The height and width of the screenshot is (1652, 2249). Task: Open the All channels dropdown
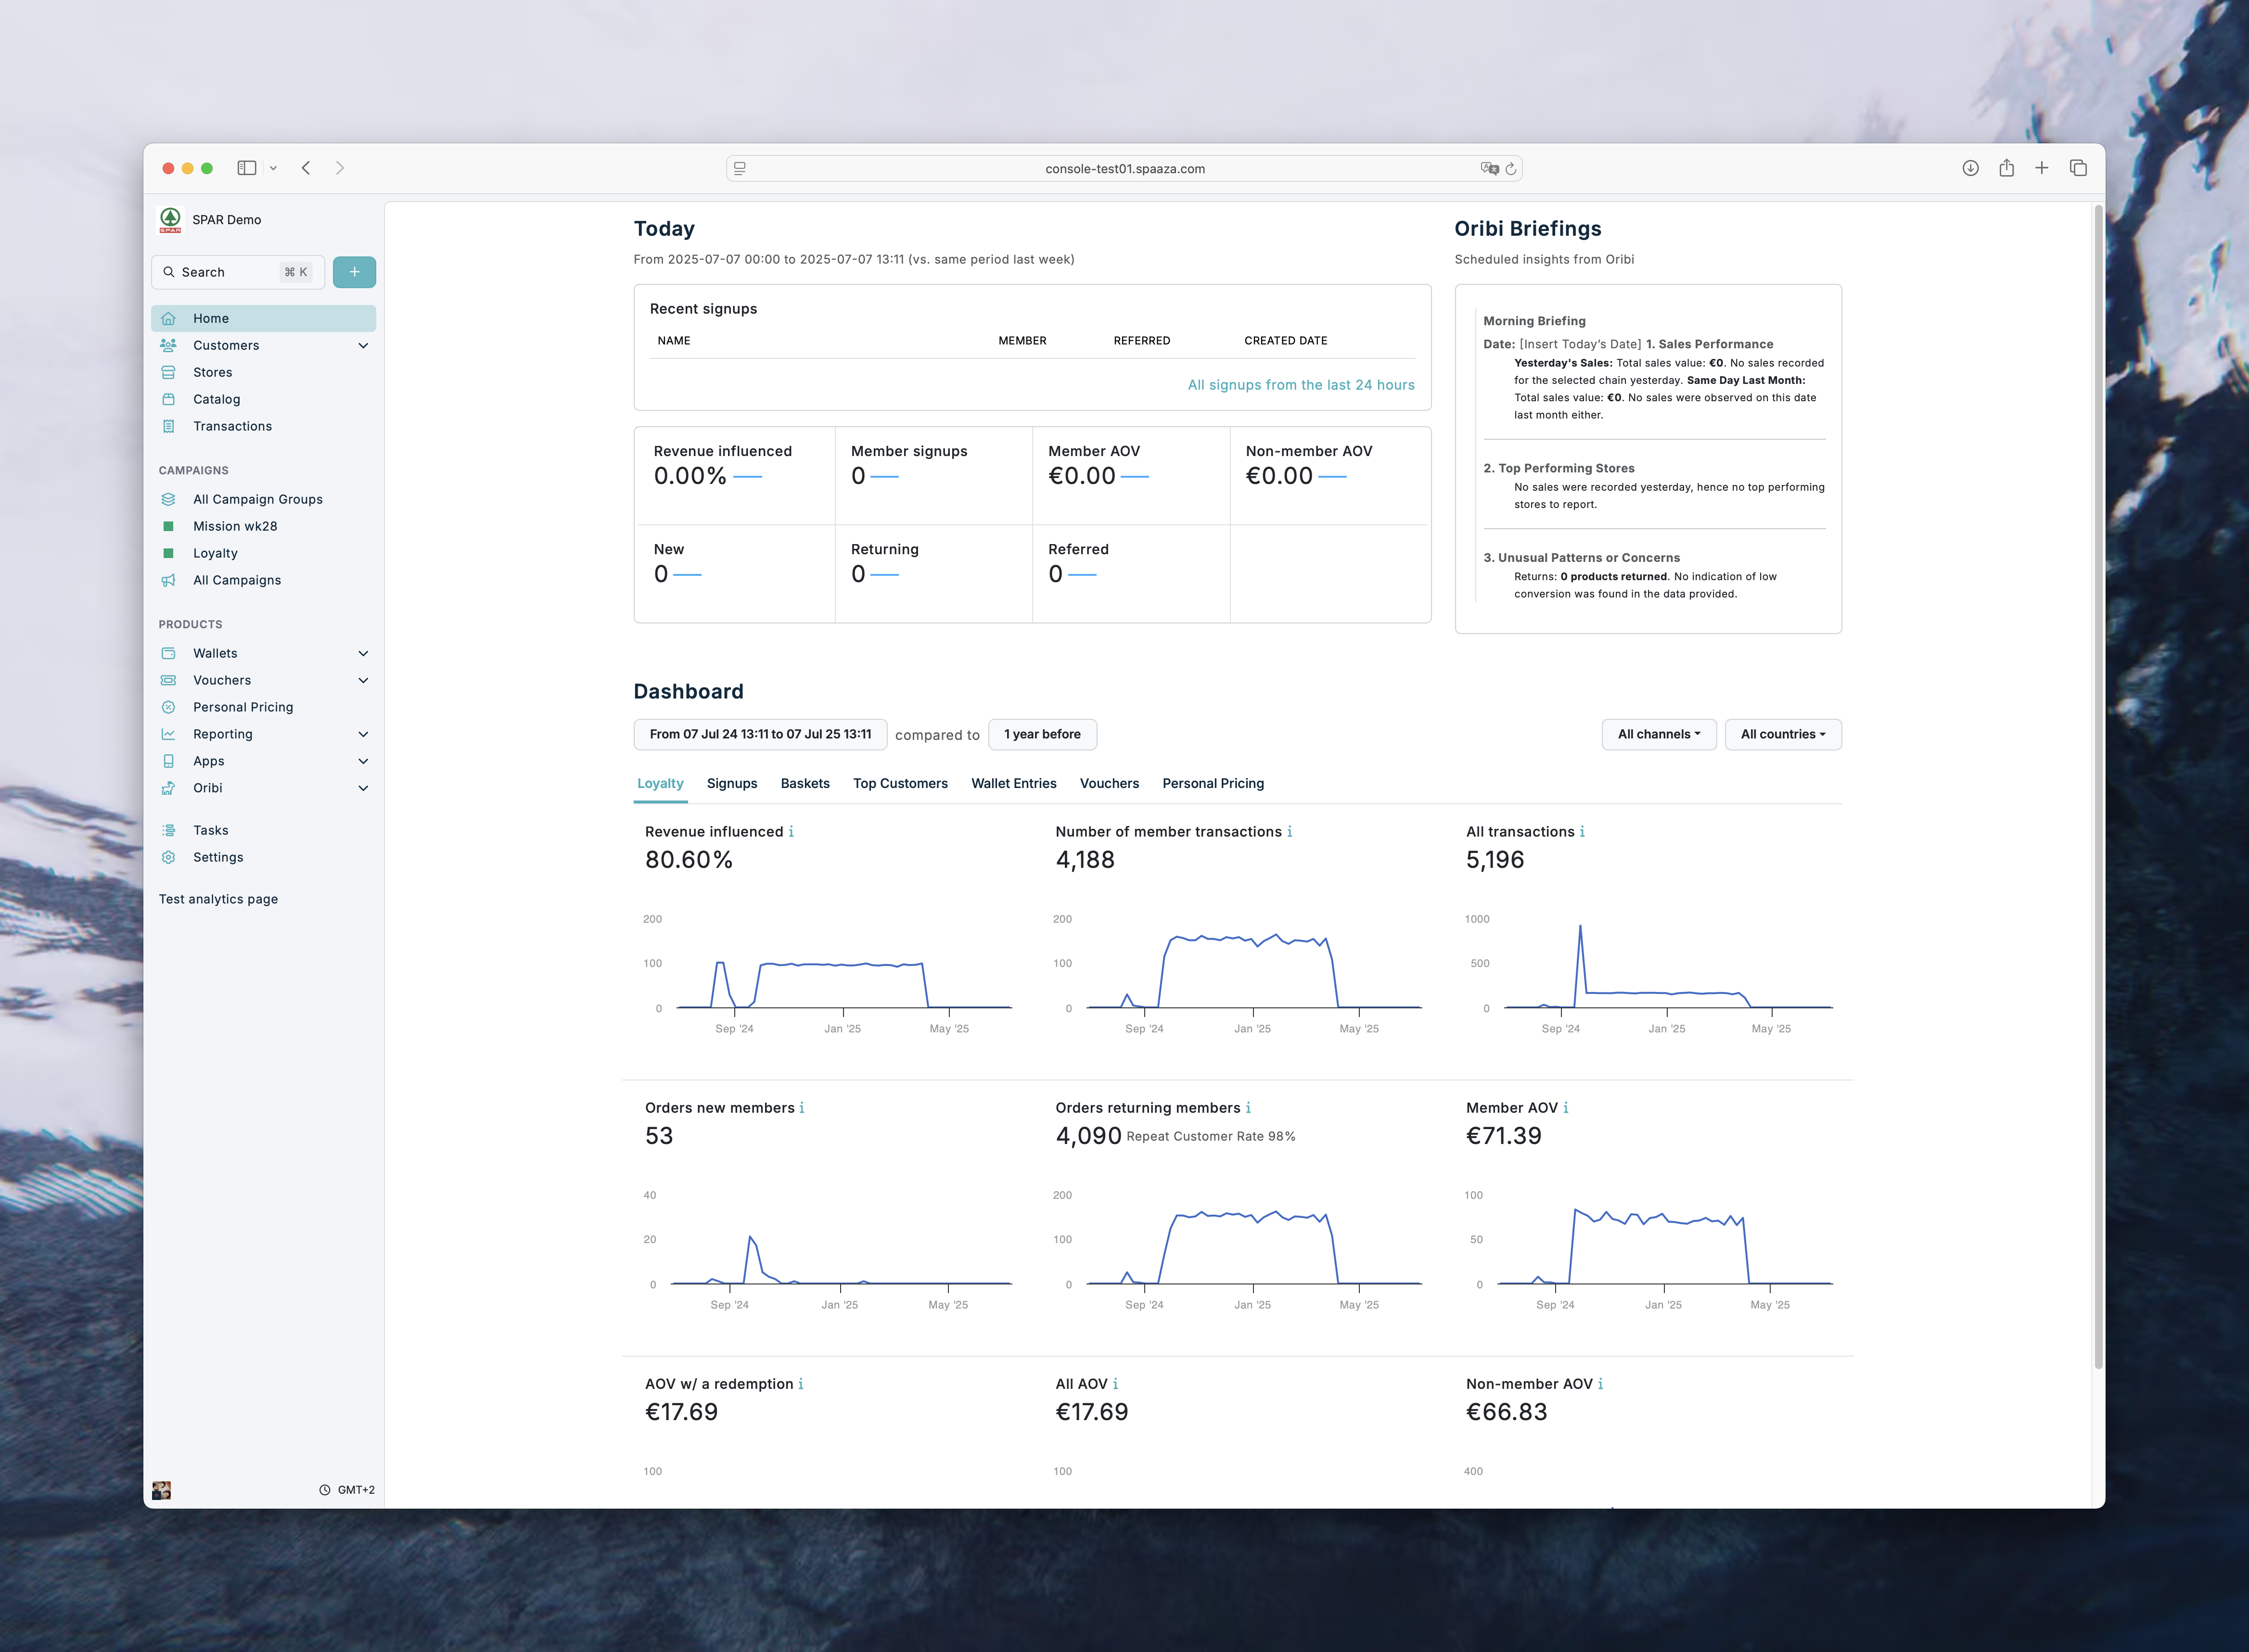(1658, 734)
